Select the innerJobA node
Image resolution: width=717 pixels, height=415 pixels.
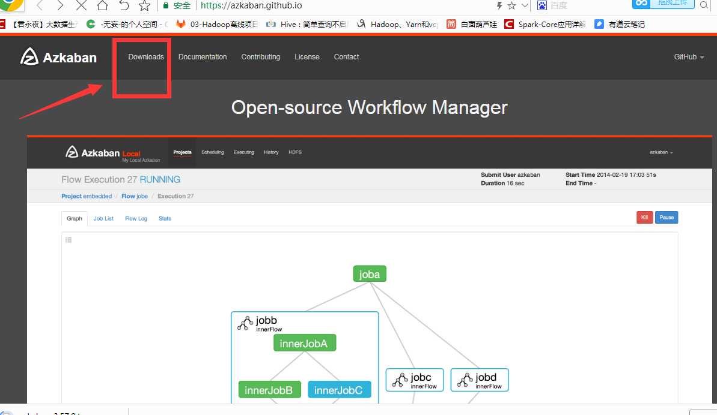[305, 344]
